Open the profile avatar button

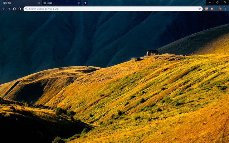[x=220, y=9]
